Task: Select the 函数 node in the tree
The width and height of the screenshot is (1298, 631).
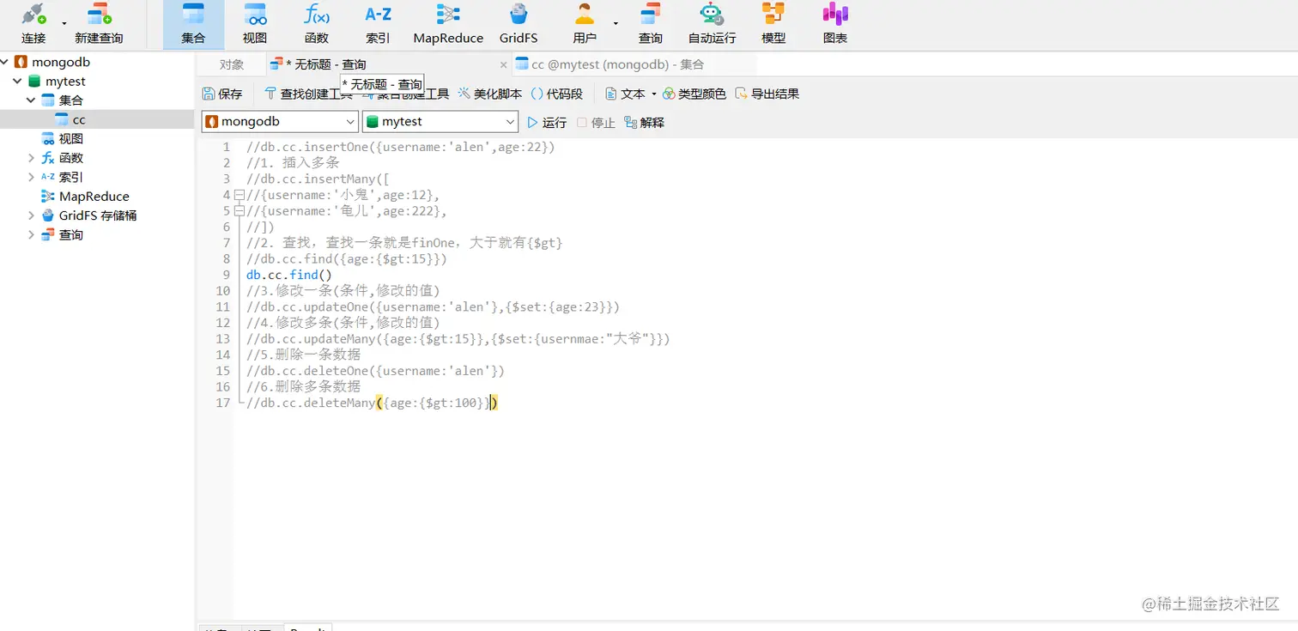Action: [x=71, y=157]
